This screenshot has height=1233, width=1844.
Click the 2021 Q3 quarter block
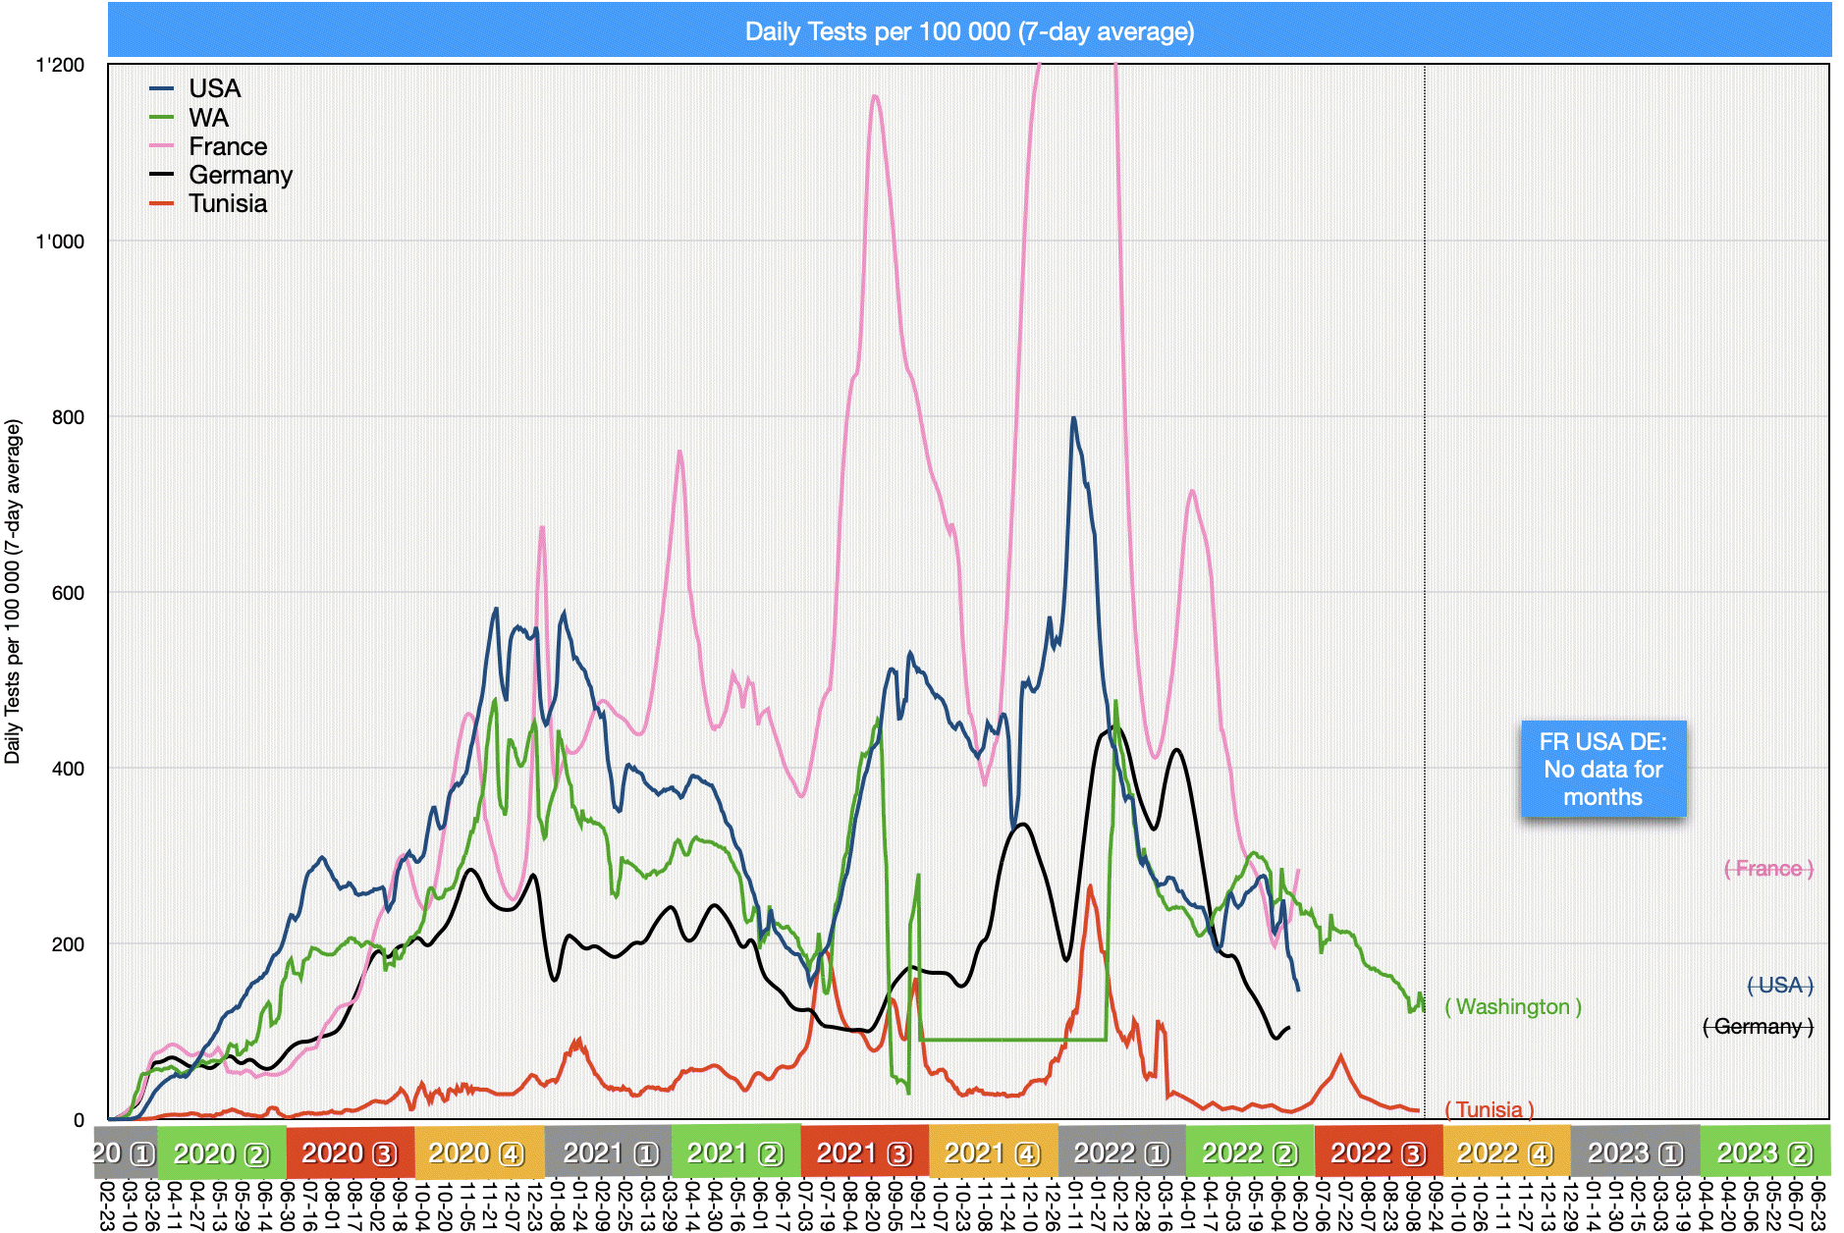(x=864, y=1153)
